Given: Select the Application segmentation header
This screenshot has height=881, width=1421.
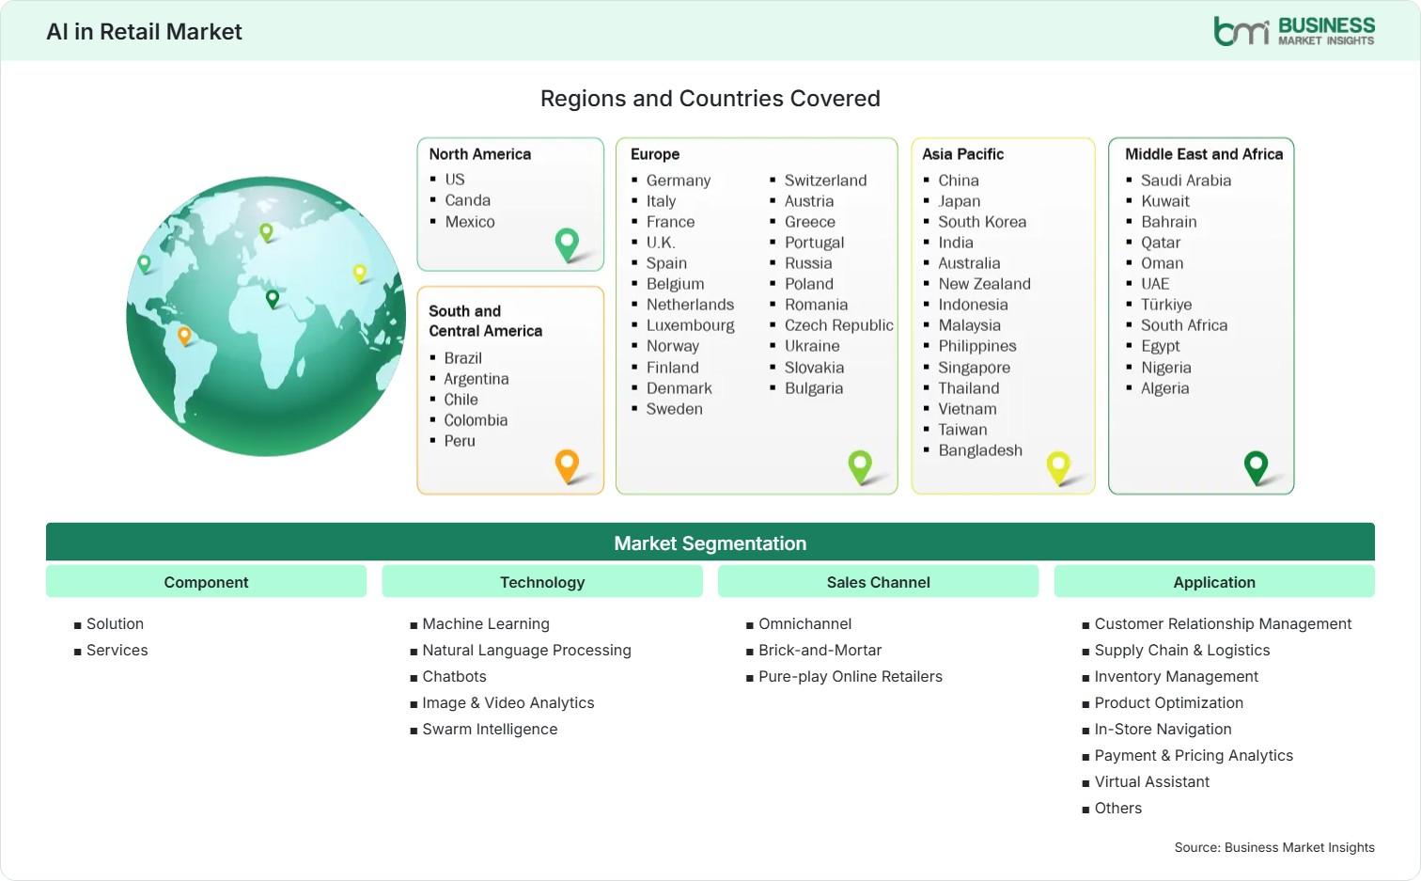Looking at the screenshot, I should (x=1214, y=582).
